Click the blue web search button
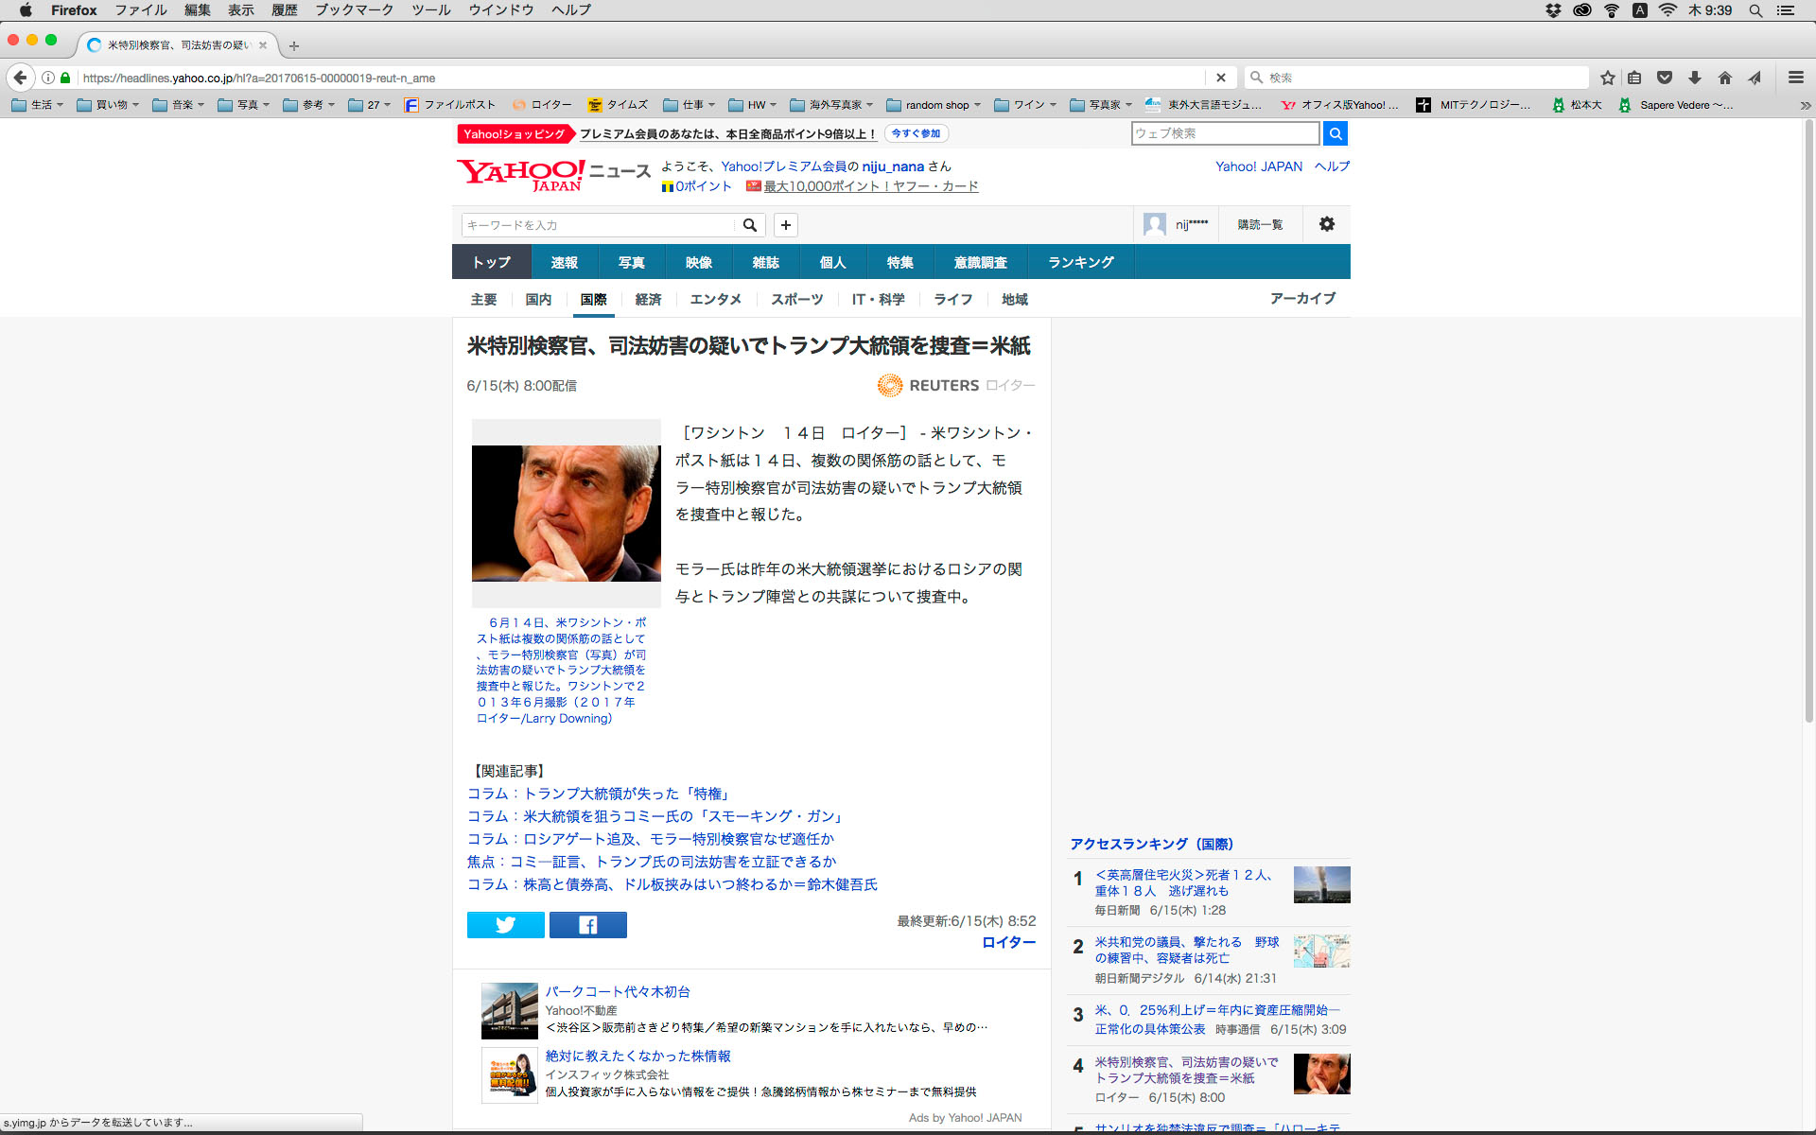1816x1135 pixels. [x=1335, y=133]
